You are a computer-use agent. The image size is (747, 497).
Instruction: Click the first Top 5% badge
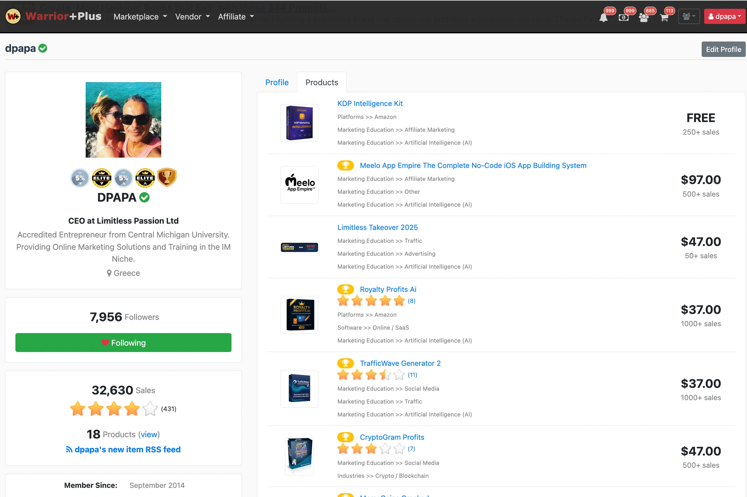80,178
